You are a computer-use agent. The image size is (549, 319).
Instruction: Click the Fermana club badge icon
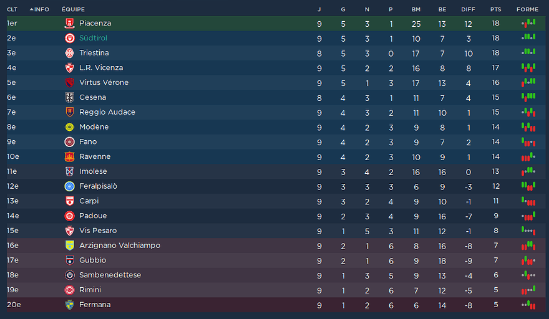(69, 305)
